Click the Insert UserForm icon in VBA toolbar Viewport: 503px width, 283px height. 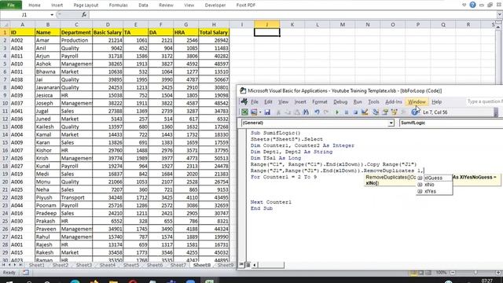(254, 112)
